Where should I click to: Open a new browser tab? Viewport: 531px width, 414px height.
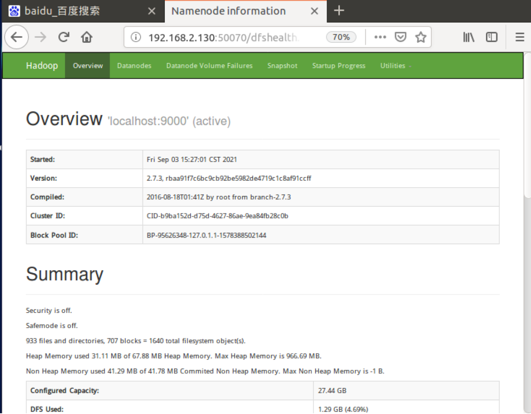339,11
